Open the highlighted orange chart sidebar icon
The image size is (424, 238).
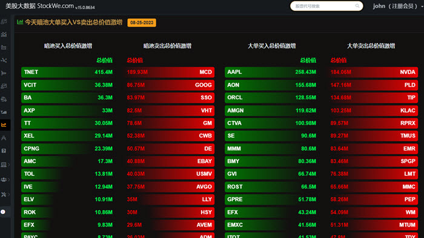4,125
